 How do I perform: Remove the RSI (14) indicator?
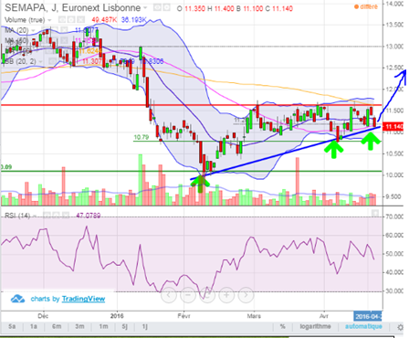click(65, 216)
